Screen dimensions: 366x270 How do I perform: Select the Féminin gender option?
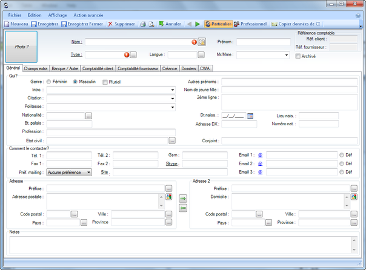pyautogui.click(x=49, y=81)
